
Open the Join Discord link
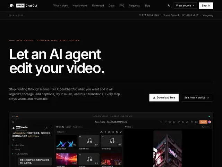(x=171, y=15)
